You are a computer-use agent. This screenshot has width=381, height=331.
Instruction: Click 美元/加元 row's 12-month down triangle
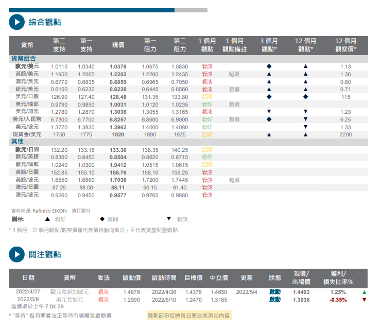306,112
